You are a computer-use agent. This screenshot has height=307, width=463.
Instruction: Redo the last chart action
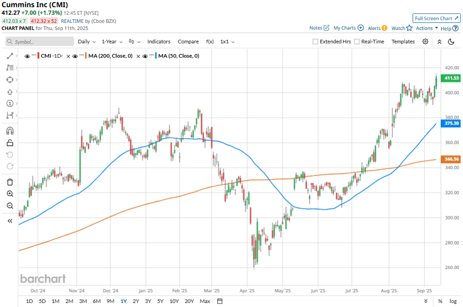point(10,167)
